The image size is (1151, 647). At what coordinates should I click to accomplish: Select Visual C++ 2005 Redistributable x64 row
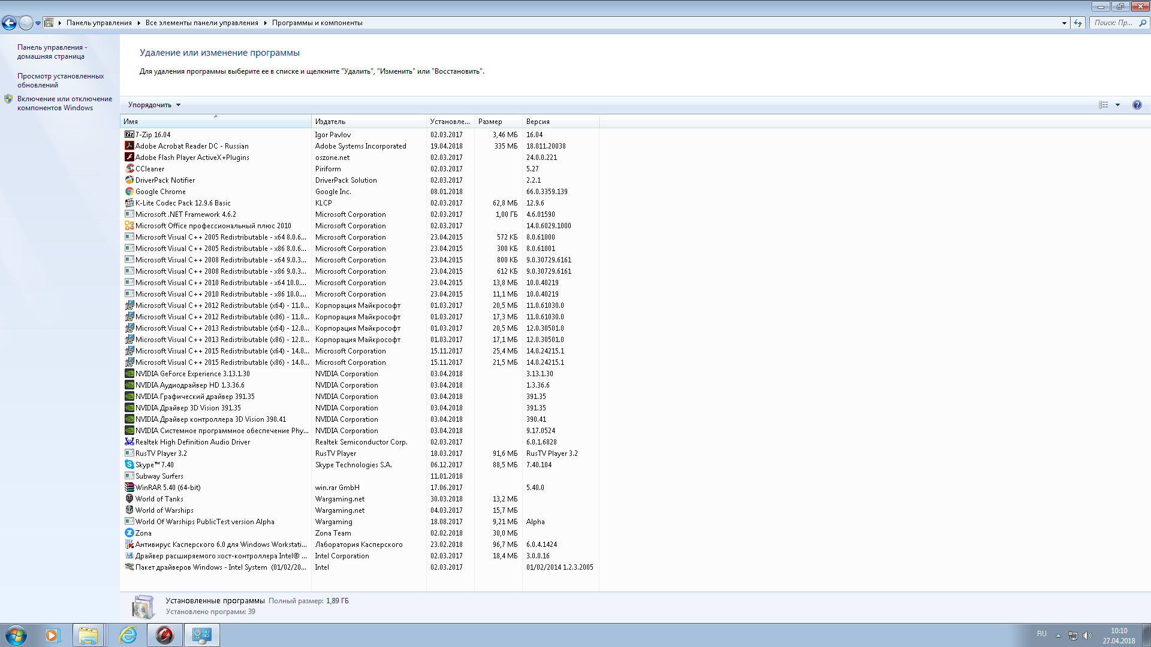(360, 237)
